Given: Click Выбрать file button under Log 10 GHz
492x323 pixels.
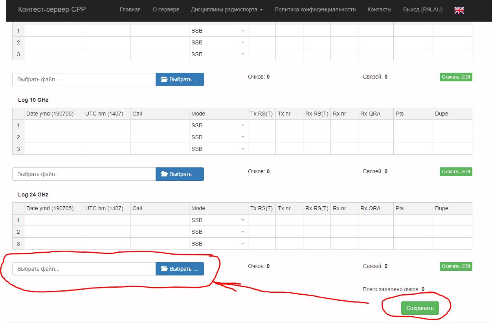Looking at the screenshot, I should coord(180,174).
